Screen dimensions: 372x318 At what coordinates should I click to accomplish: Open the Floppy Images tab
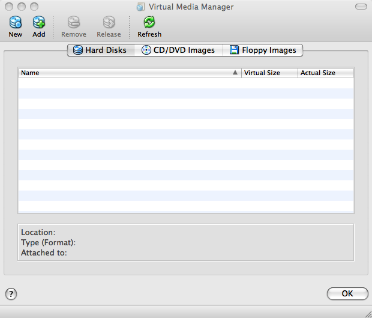click(263, 50)
